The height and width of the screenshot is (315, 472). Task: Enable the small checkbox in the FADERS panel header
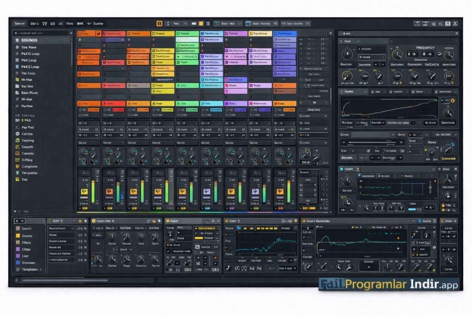[x=372, y=92]
